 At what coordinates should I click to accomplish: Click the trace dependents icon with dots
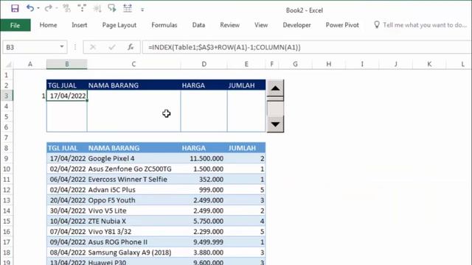[x=82, y=8]
